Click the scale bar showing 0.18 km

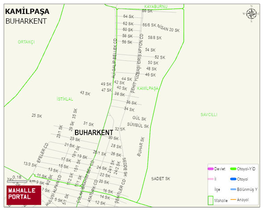click(17, 181)
